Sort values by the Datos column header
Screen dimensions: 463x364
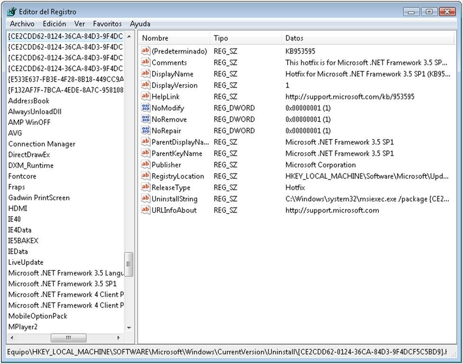(368, 38)
